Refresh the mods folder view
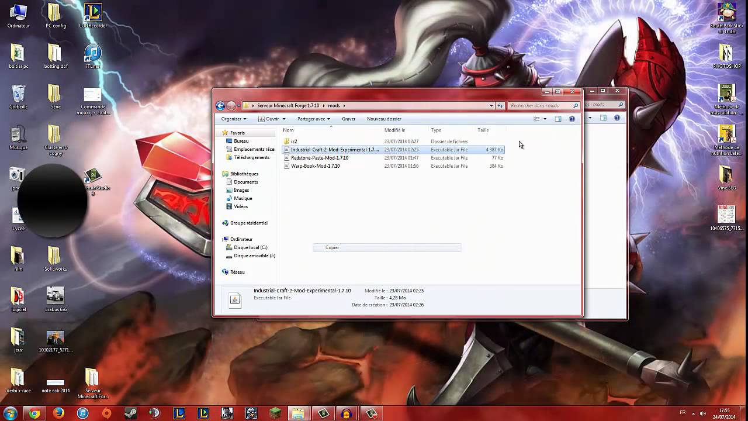Viewport: 748px width, 421px height. coord(500,106)
